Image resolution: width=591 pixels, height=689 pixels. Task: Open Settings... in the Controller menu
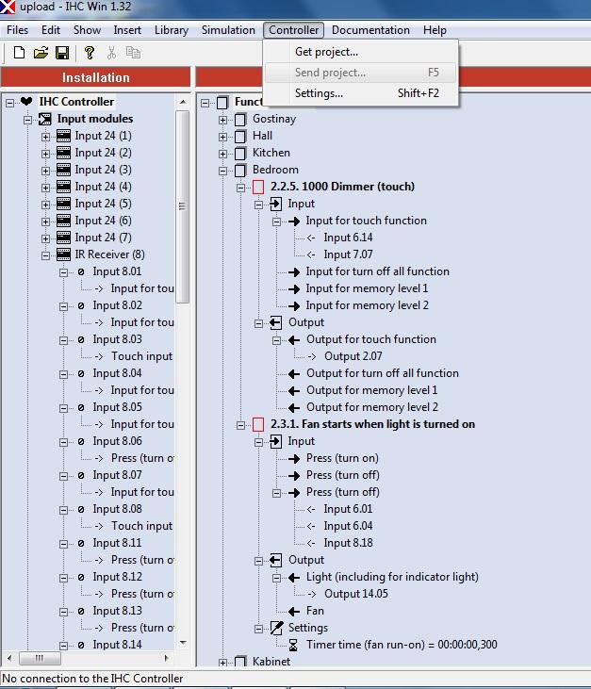319,93
